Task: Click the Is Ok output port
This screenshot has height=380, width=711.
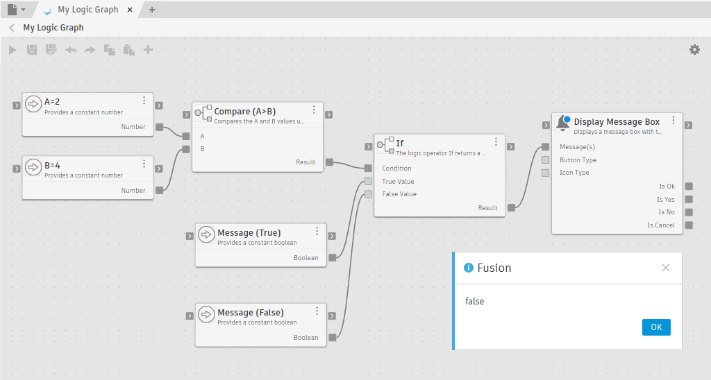Action: [689, 186]
